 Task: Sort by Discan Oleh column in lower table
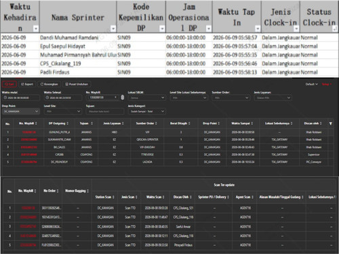tap(191, 197)
